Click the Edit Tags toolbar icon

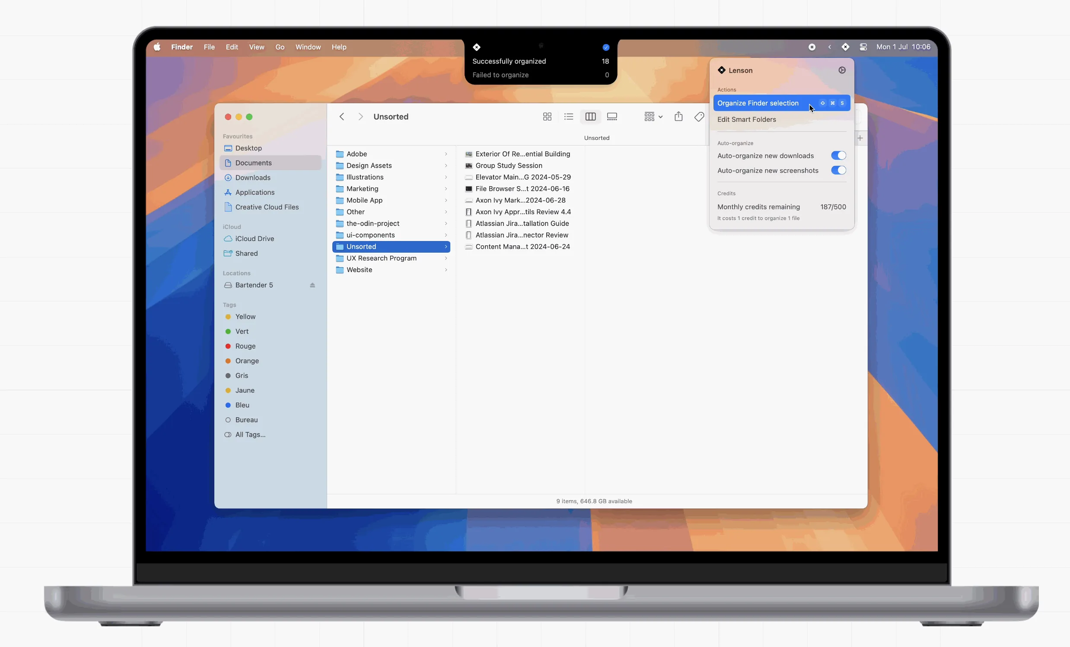pos(699,117)
